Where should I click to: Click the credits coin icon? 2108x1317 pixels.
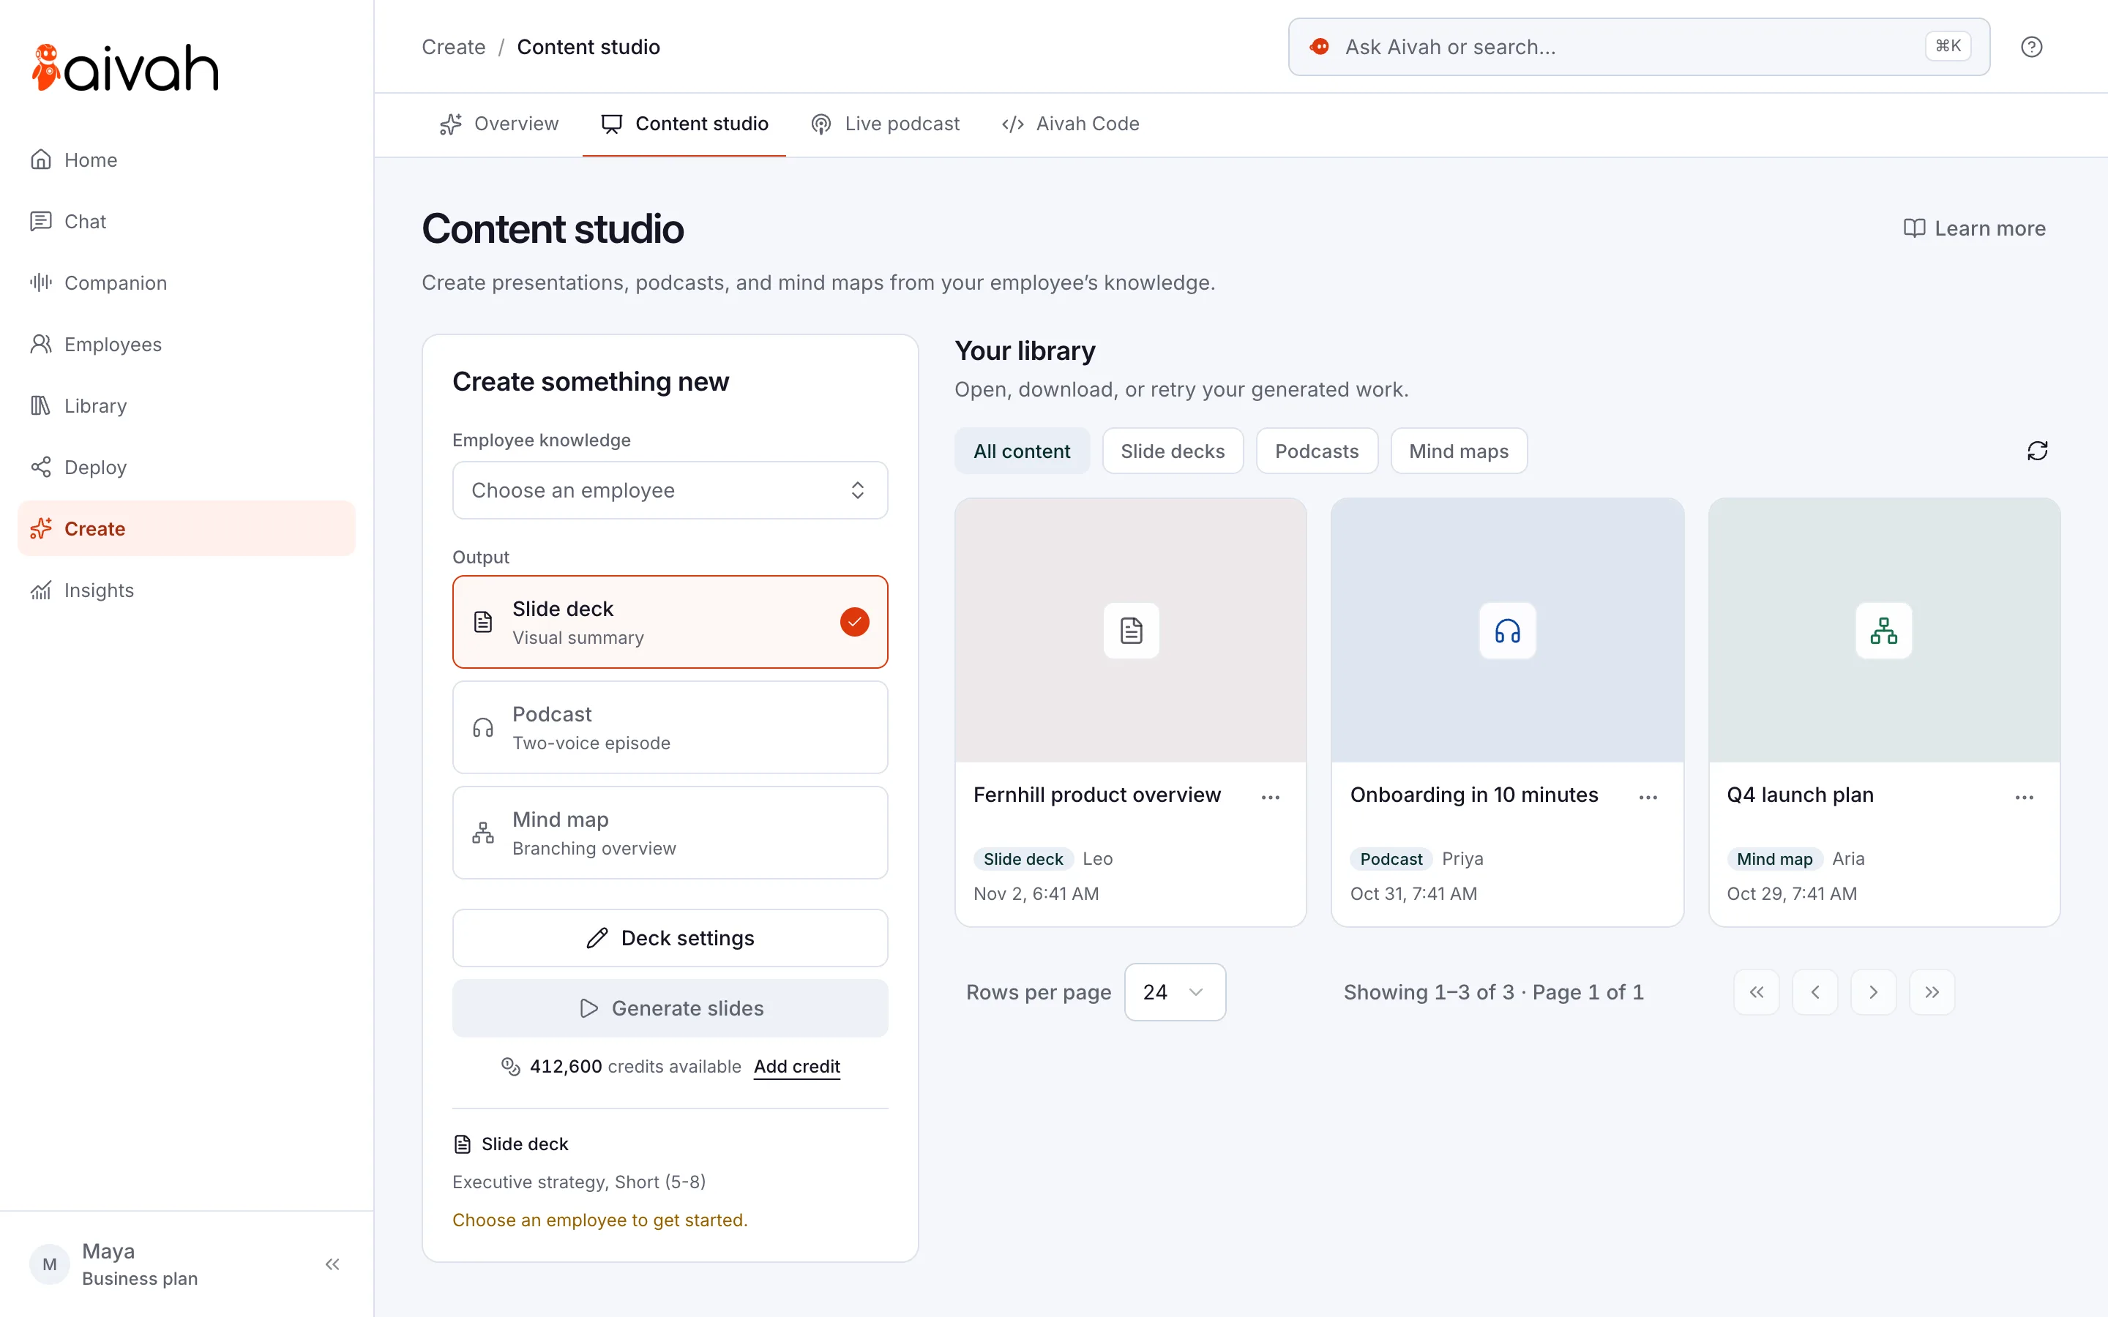tap(510, 1066)
